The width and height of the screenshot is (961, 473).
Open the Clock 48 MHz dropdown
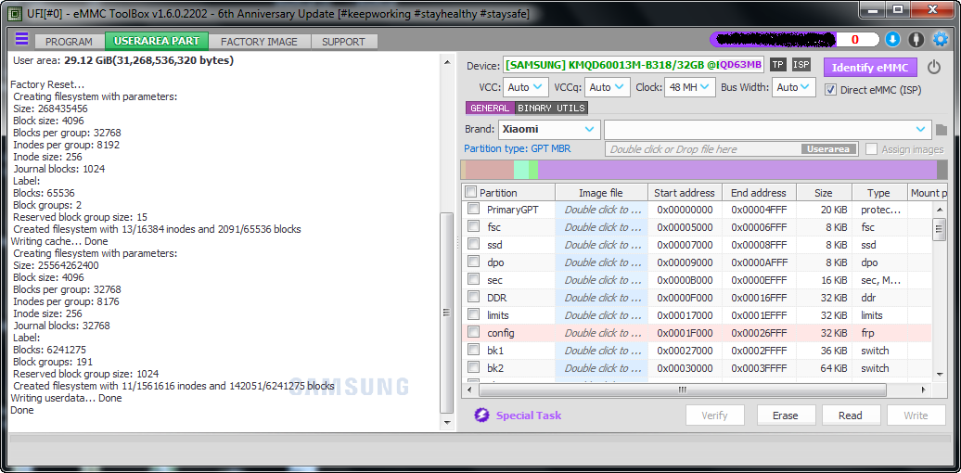tap(690, 87)
